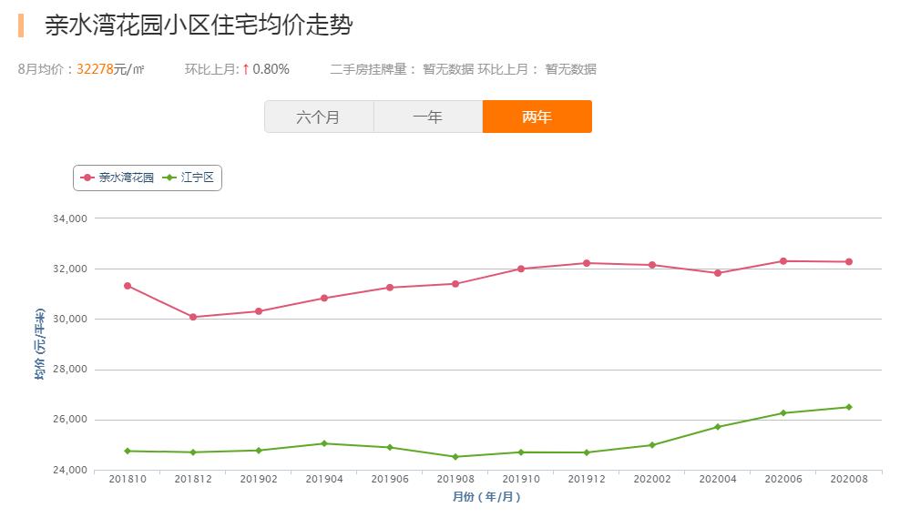
Task: Click the 月份(年/月) axis title
Action: click(486, 497)
